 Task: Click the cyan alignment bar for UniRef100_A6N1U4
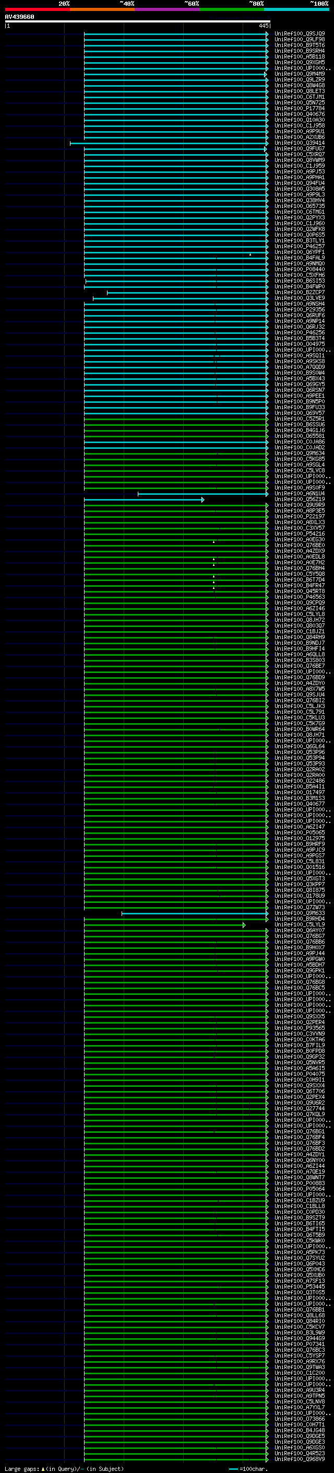pyautogui.click(x=203, y=493)
